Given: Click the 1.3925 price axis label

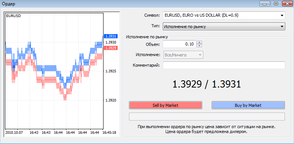Looking at the screenshot, I should [111, 71].
